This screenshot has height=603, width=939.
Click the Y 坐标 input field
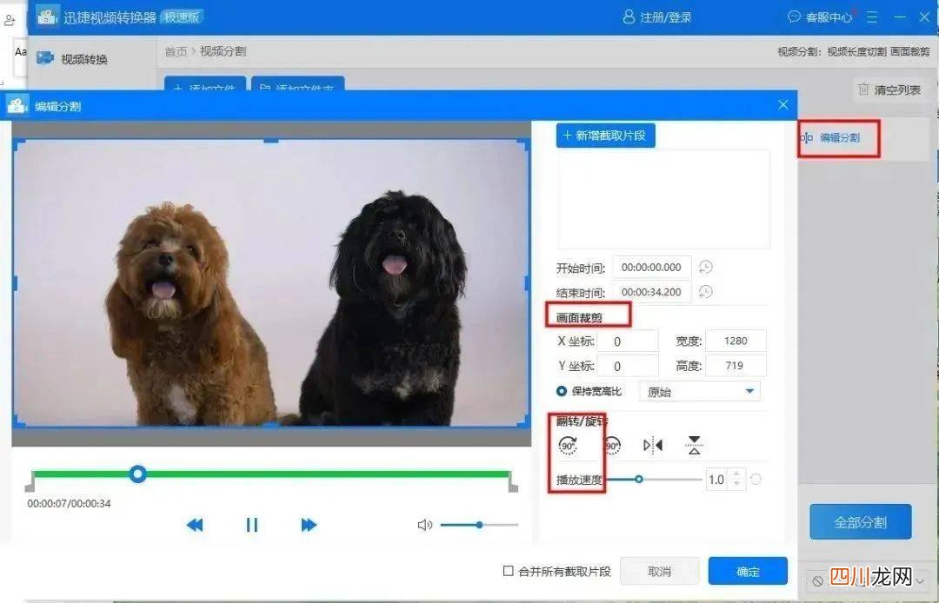tap(628, 366)
